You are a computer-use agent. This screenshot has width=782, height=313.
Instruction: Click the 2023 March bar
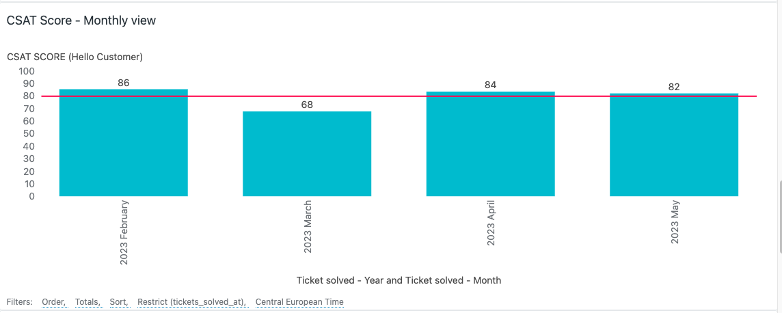(x=307, y=154)
